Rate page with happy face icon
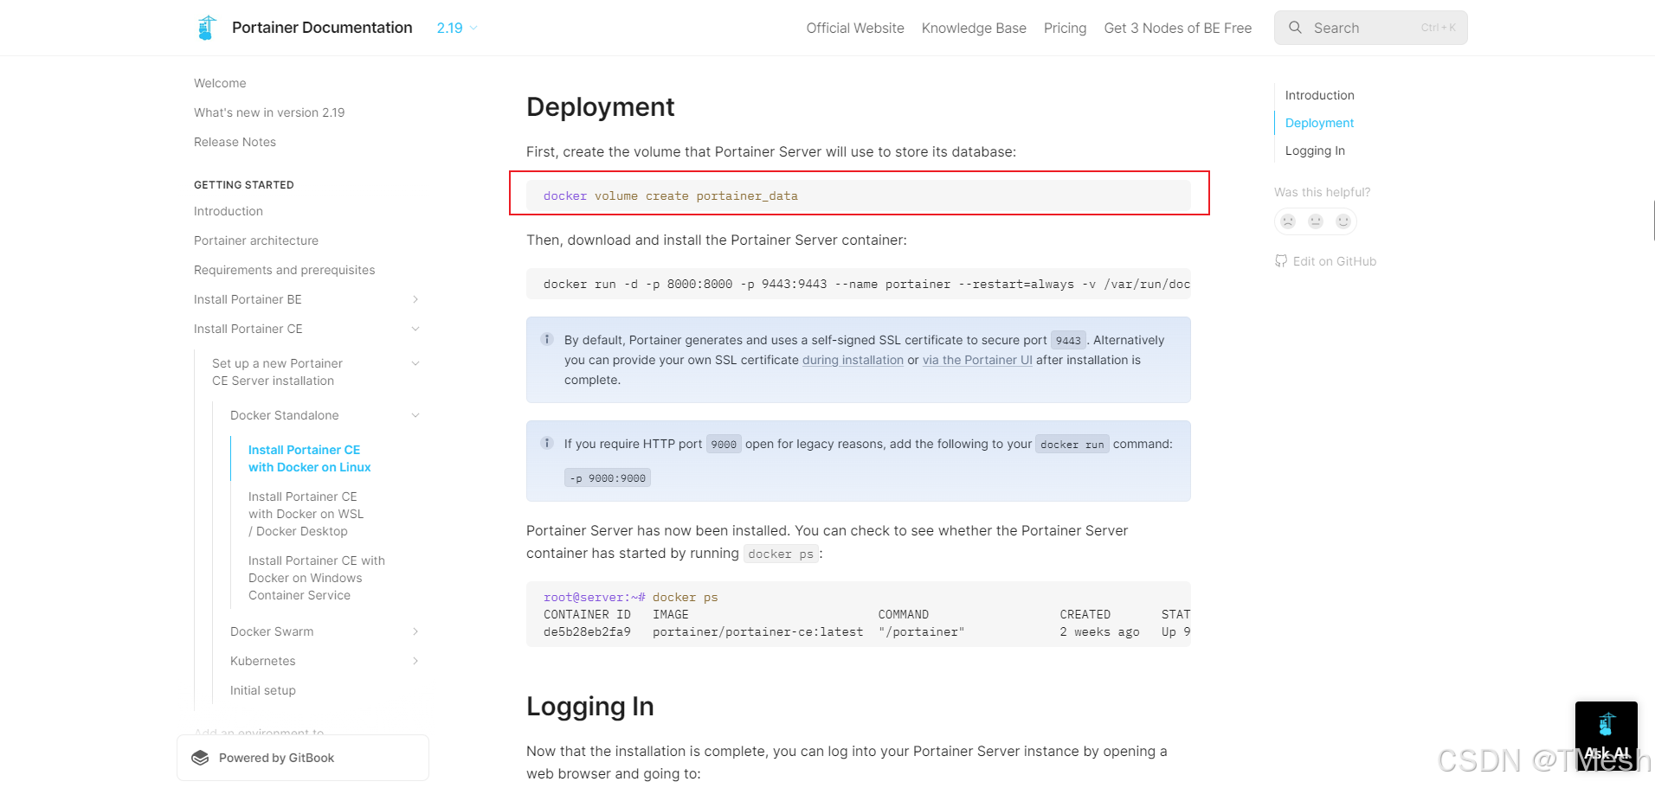The width and height of the screenshot is (1655, 788). [x=1343, y=221]
